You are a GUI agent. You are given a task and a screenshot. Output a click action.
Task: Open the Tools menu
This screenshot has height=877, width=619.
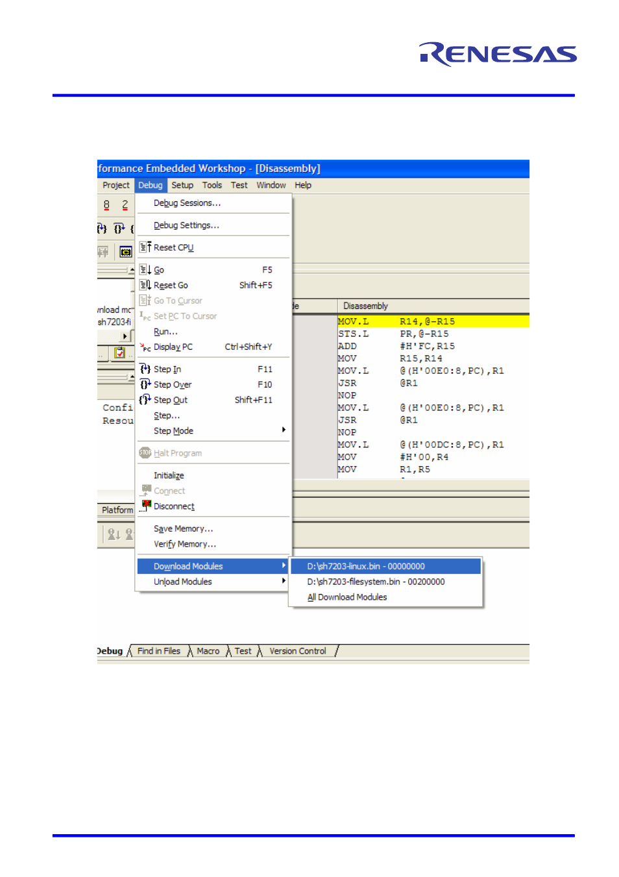coord(212,185)
